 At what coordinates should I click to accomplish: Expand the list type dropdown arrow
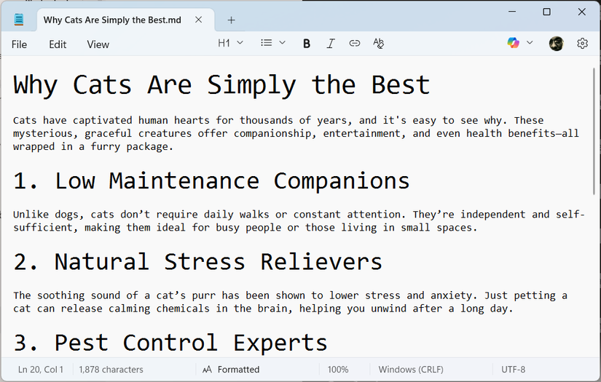click(282, 43)
